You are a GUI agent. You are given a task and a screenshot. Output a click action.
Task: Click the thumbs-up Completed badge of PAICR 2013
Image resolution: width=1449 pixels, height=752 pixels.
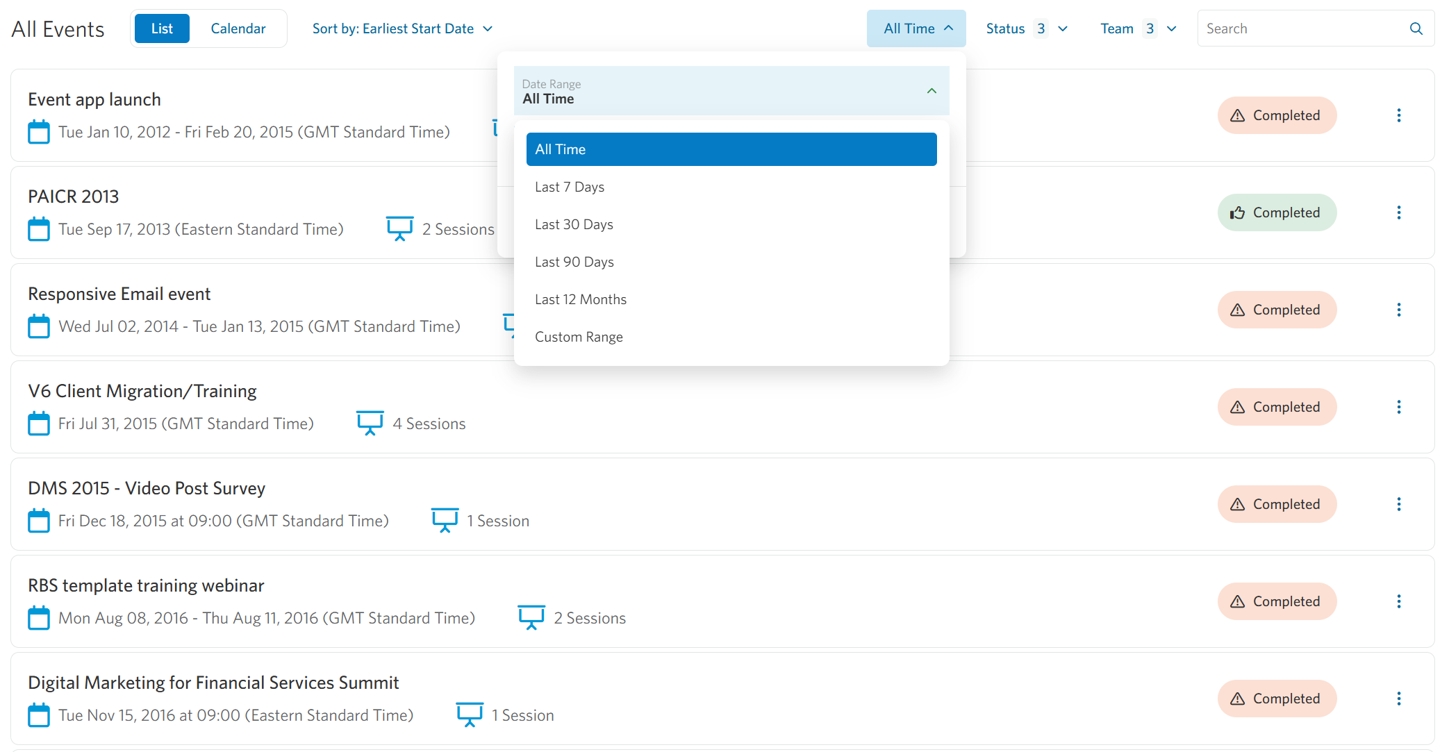[x=1277, y=212]
